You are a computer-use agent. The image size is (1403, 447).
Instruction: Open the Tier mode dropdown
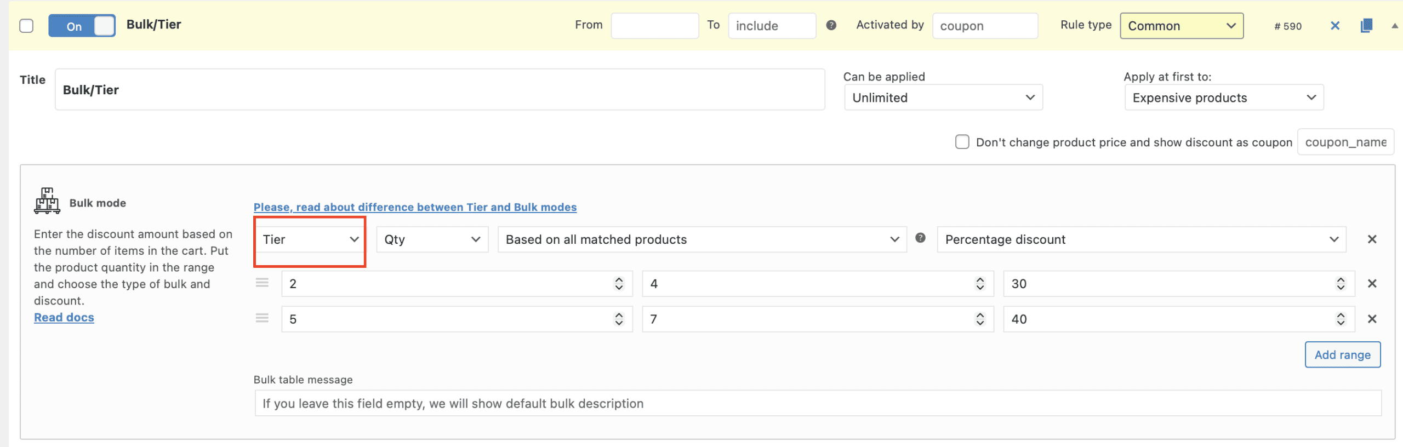click(310, 240)
